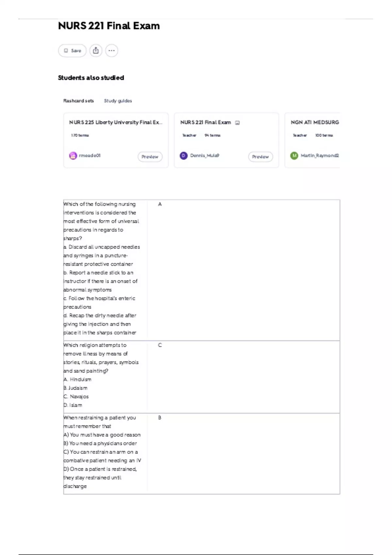The width and height of the screenshot is (392, 555).
Task: Preview the NURS 225 Liberty University set
Action: tap(150, 157)
